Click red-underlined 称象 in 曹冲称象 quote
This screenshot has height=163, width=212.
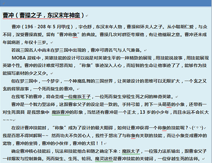pyautogui.click(x=73, y=34)
